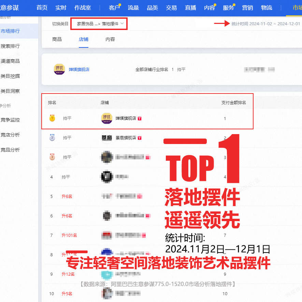Click the 排名 column header
The width and height of the screenshot is (302, 302).
(52, 103)
